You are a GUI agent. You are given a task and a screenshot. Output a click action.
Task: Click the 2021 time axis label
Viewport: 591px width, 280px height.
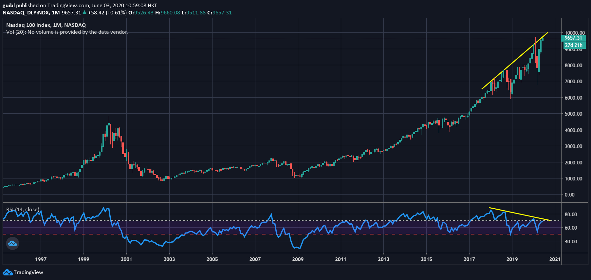pyautogui.click(x=555, y=259)
